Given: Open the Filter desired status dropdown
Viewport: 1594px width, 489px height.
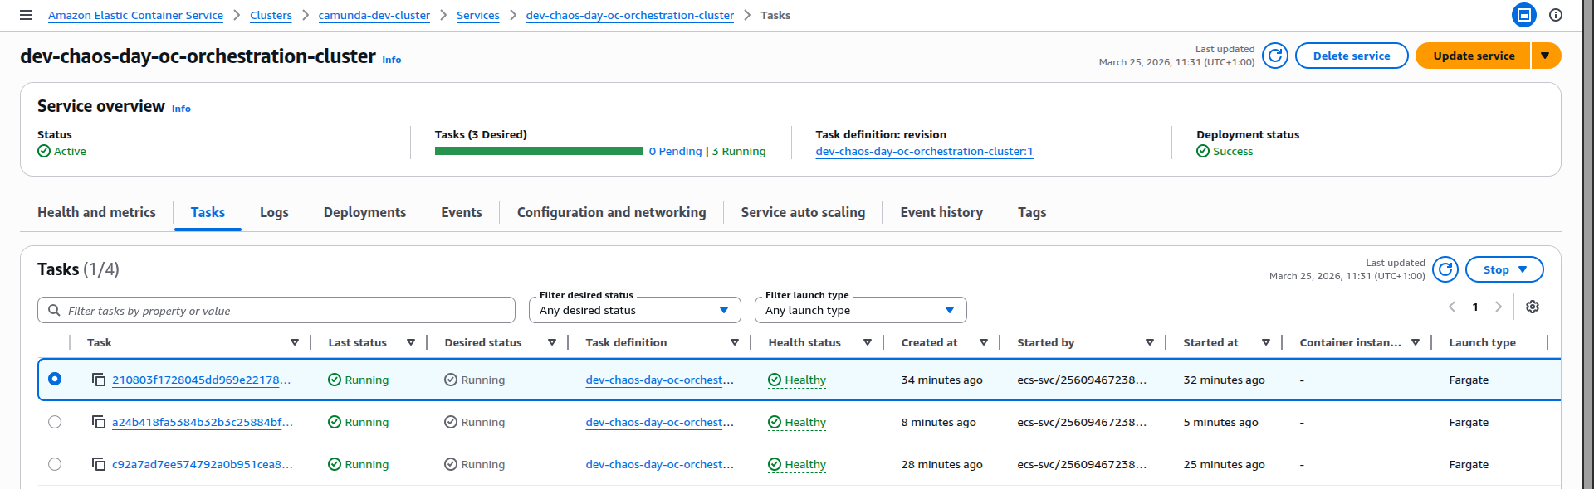Looking at the screenshot, I should coord(634,310).
